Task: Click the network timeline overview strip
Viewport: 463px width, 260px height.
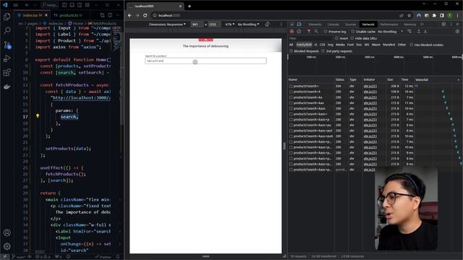Action: (375, 65)
